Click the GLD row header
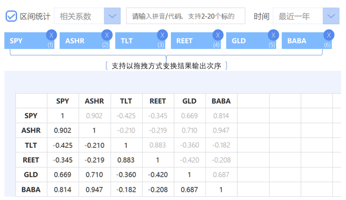Viewport: 346px width, 200px height. pyautogui.click(x=31, y=175)
